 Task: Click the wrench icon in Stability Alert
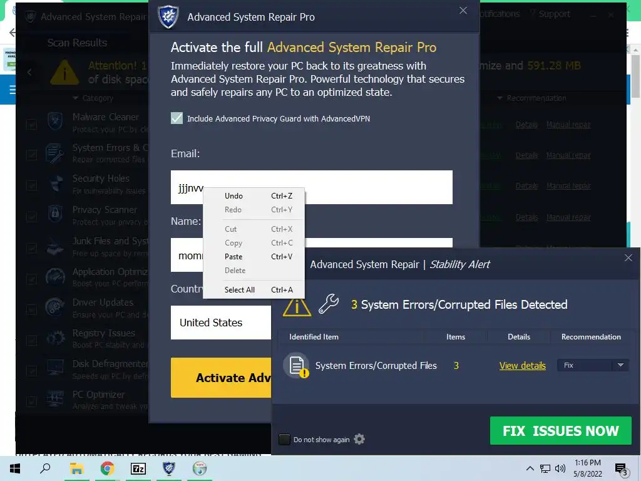point(329,304)
